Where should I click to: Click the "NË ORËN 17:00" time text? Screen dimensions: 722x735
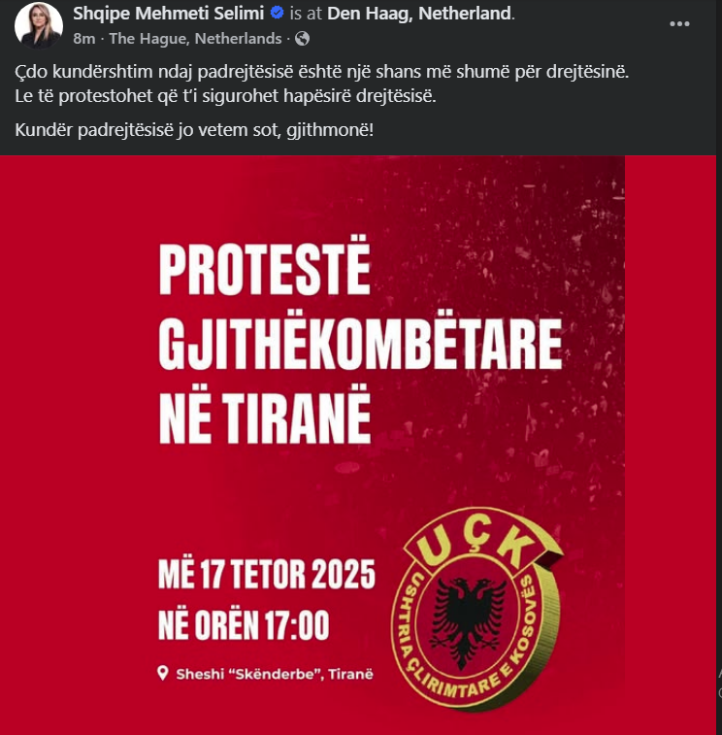coord(244,626)
